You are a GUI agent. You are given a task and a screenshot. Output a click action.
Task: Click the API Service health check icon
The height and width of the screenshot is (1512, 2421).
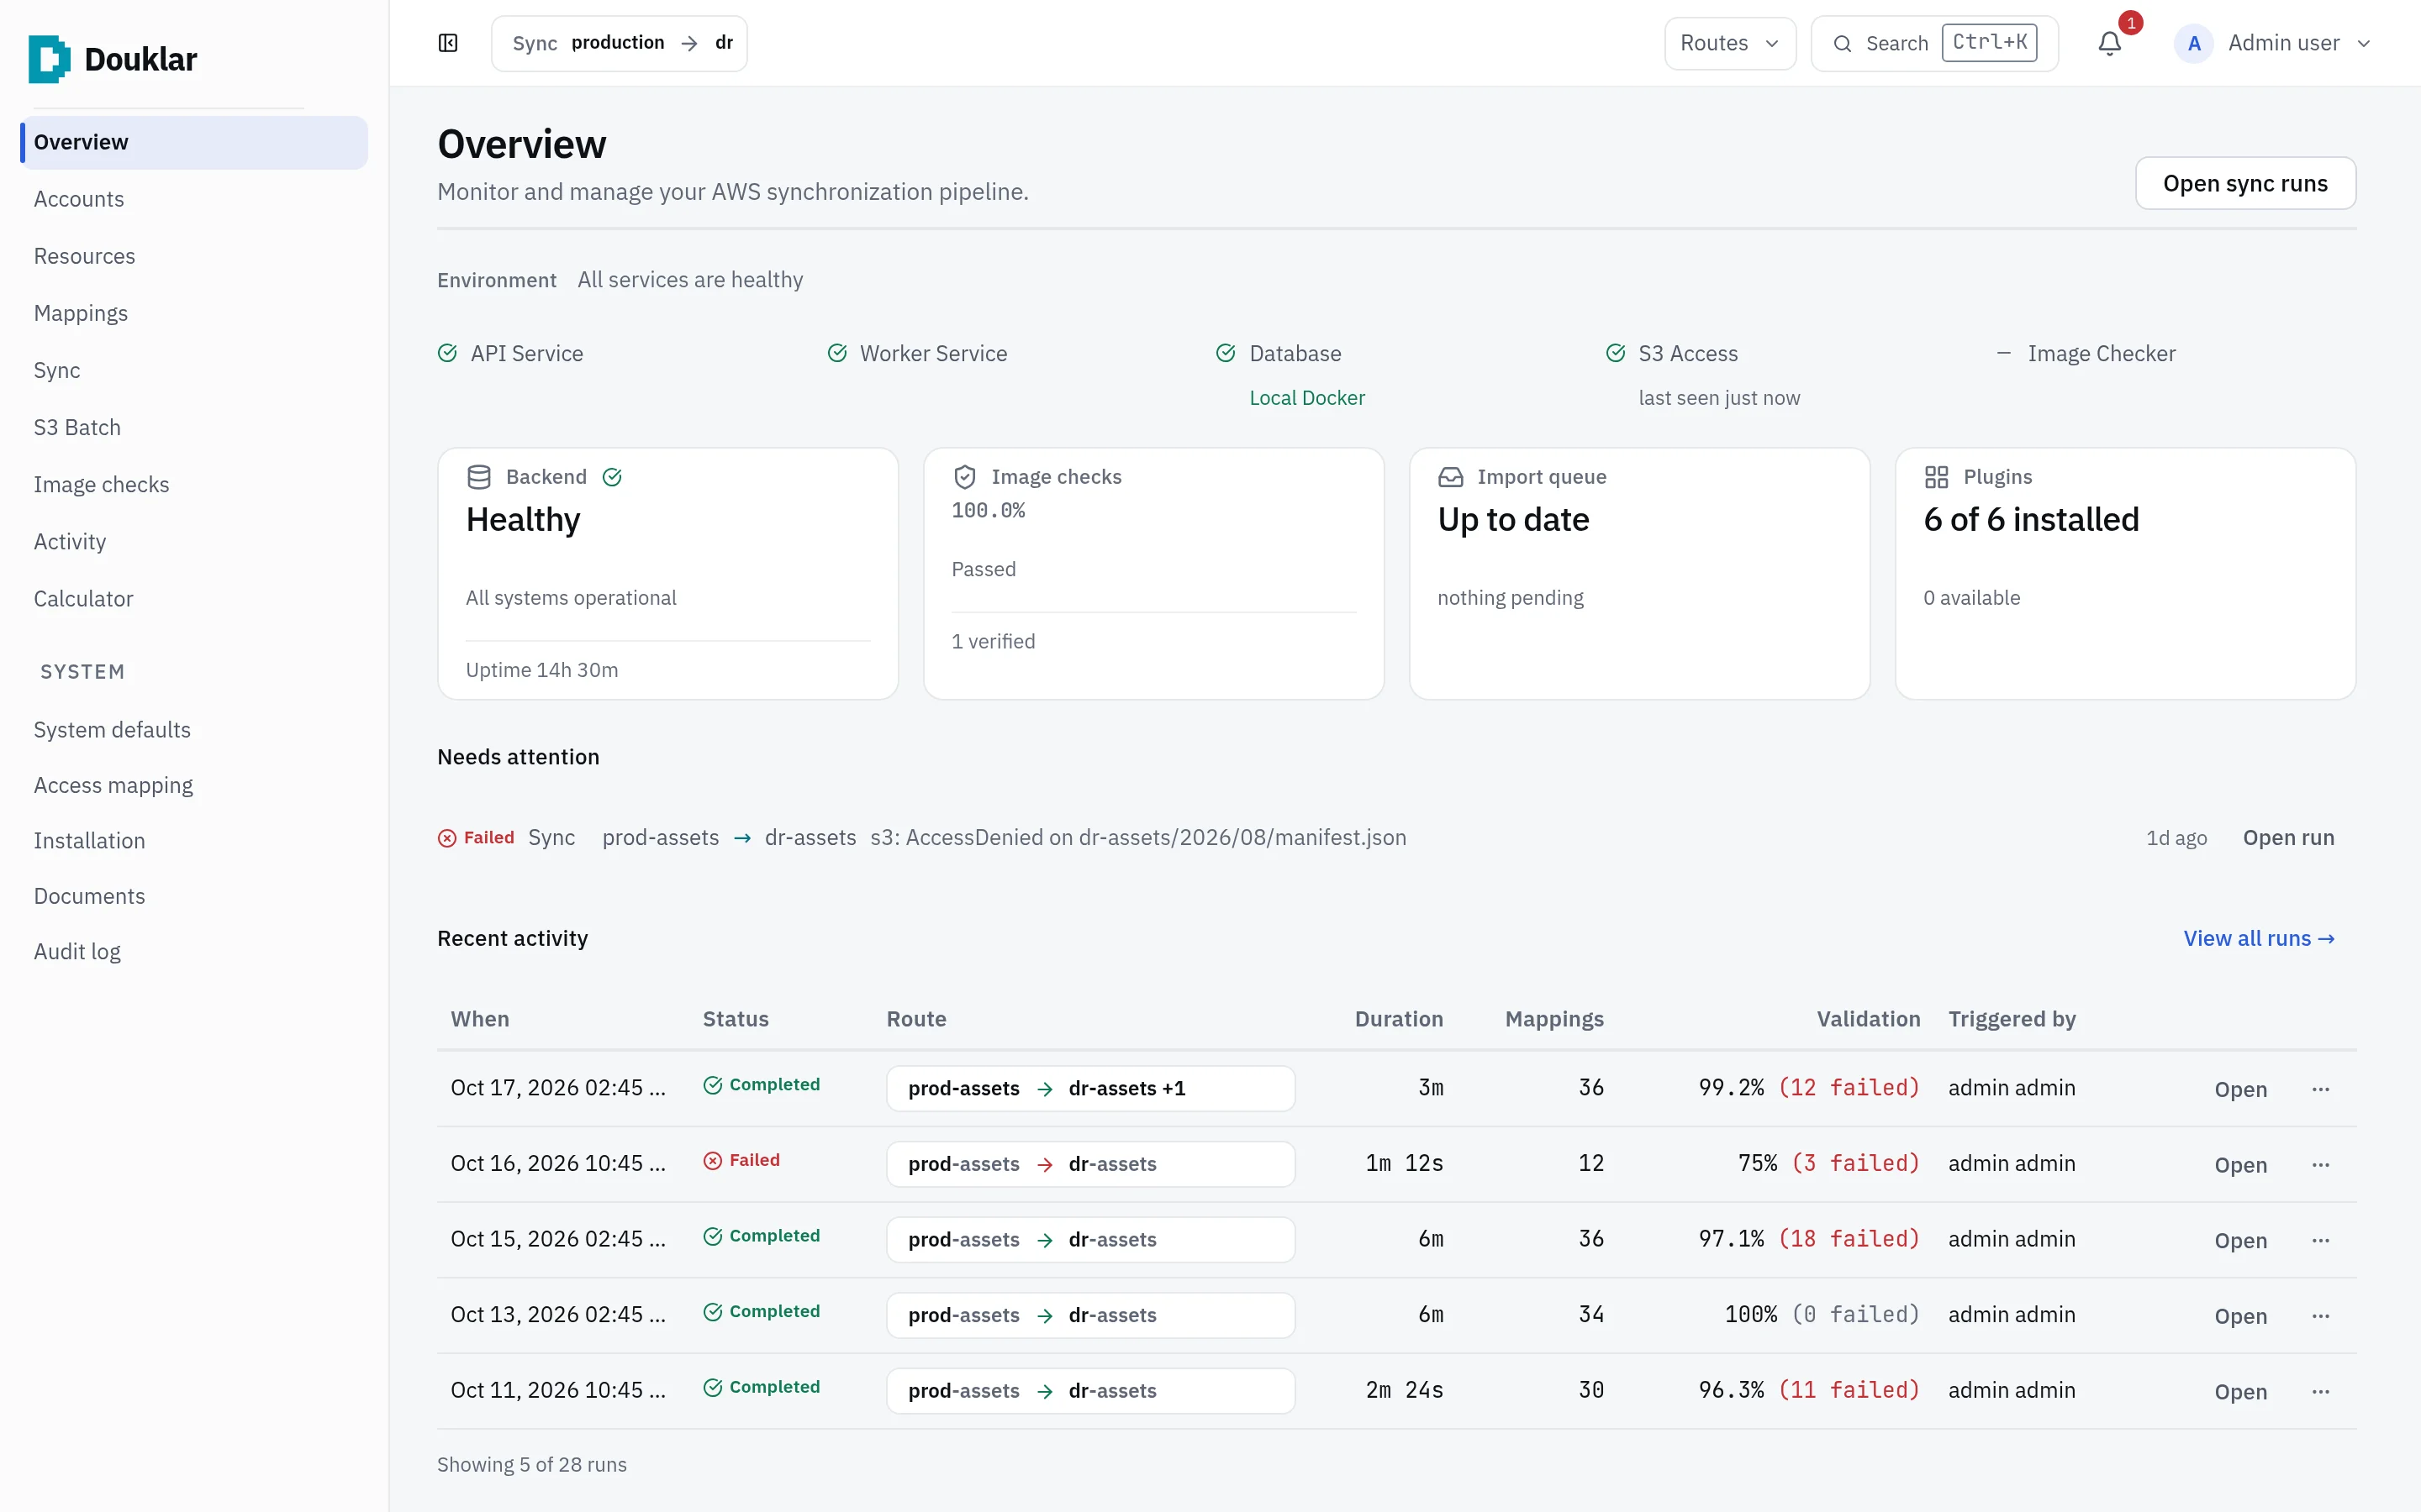coord(447,353)
